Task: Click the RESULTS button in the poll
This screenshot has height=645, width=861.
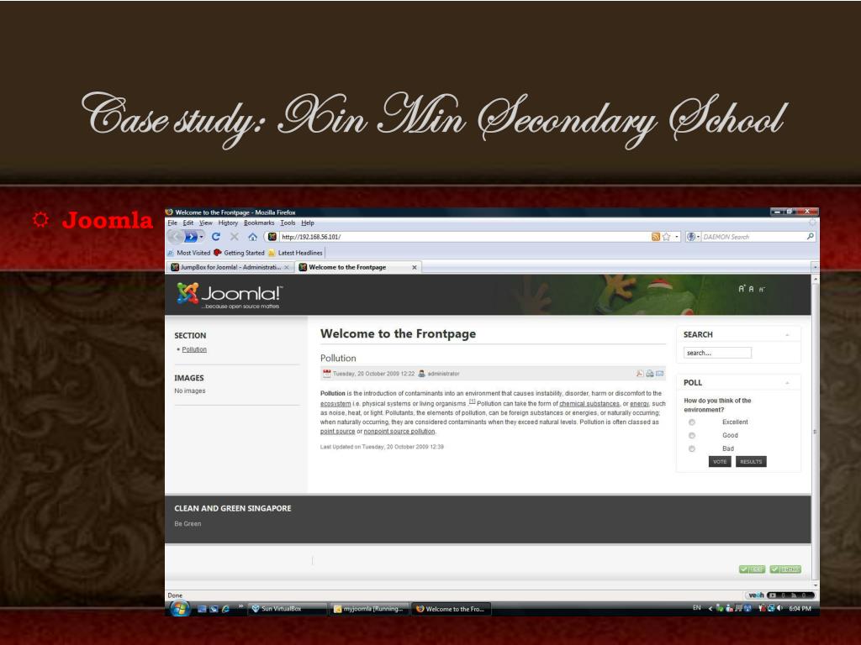Action: [x=751, y=462]
